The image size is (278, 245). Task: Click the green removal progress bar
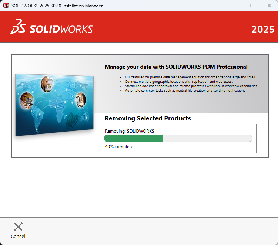[x=178, y=138]
